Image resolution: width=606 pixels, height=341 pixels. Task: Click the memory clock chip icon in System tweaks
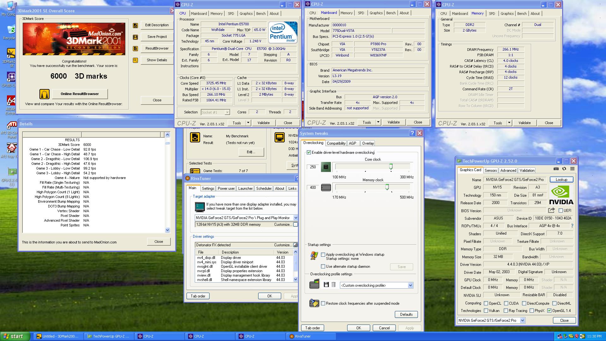tap(326, 188)
